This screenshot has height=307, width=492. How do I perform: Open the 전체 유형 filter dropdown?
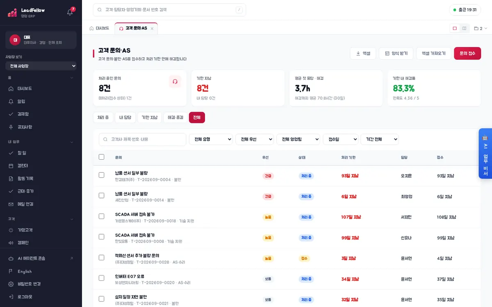pyautogui.click(x=211, y=139)
